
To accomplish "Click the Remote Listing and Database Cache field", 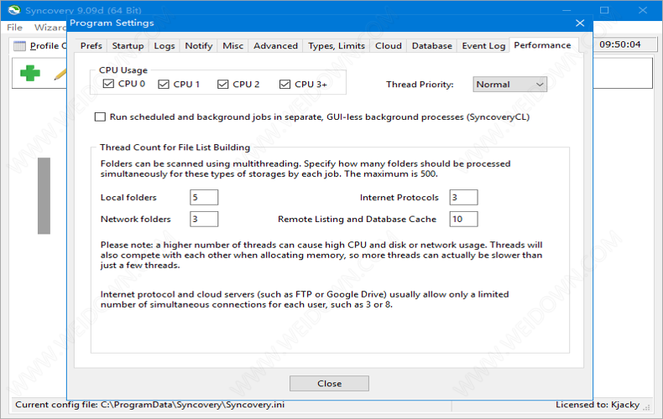I will [x=463, y=219].
